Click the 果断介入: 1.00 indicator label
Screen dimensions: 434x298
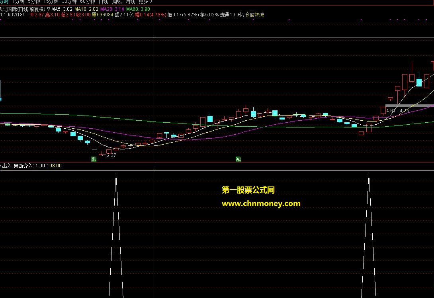[x=29, y=166]
